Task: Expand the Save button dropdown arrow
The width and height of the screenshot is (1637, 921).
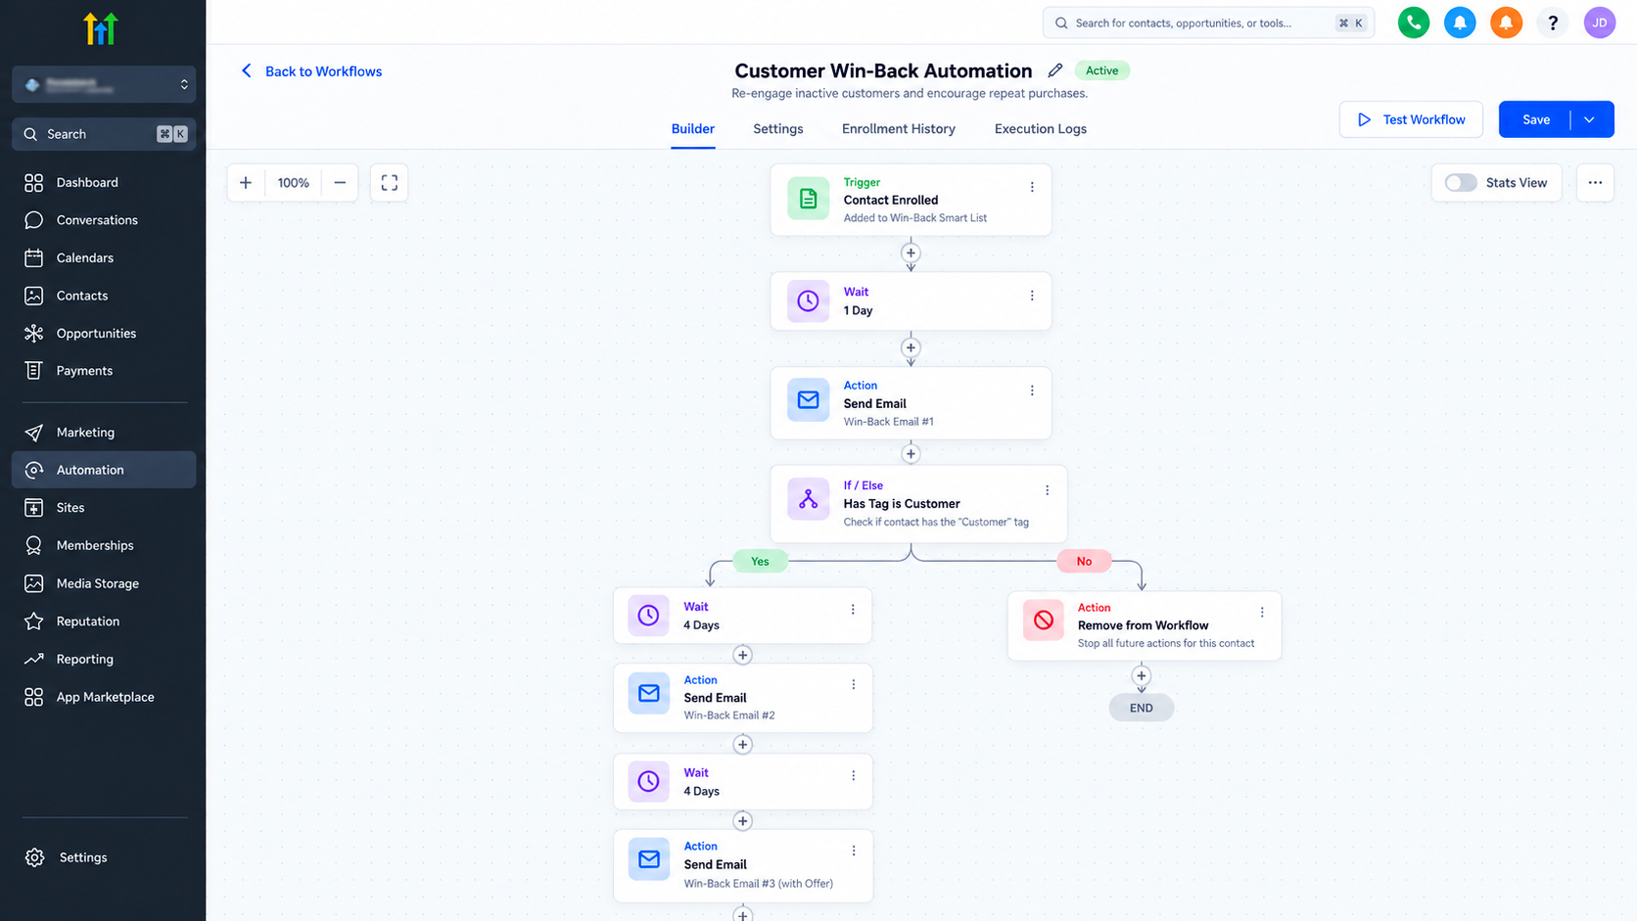Action: (1590, 119)
